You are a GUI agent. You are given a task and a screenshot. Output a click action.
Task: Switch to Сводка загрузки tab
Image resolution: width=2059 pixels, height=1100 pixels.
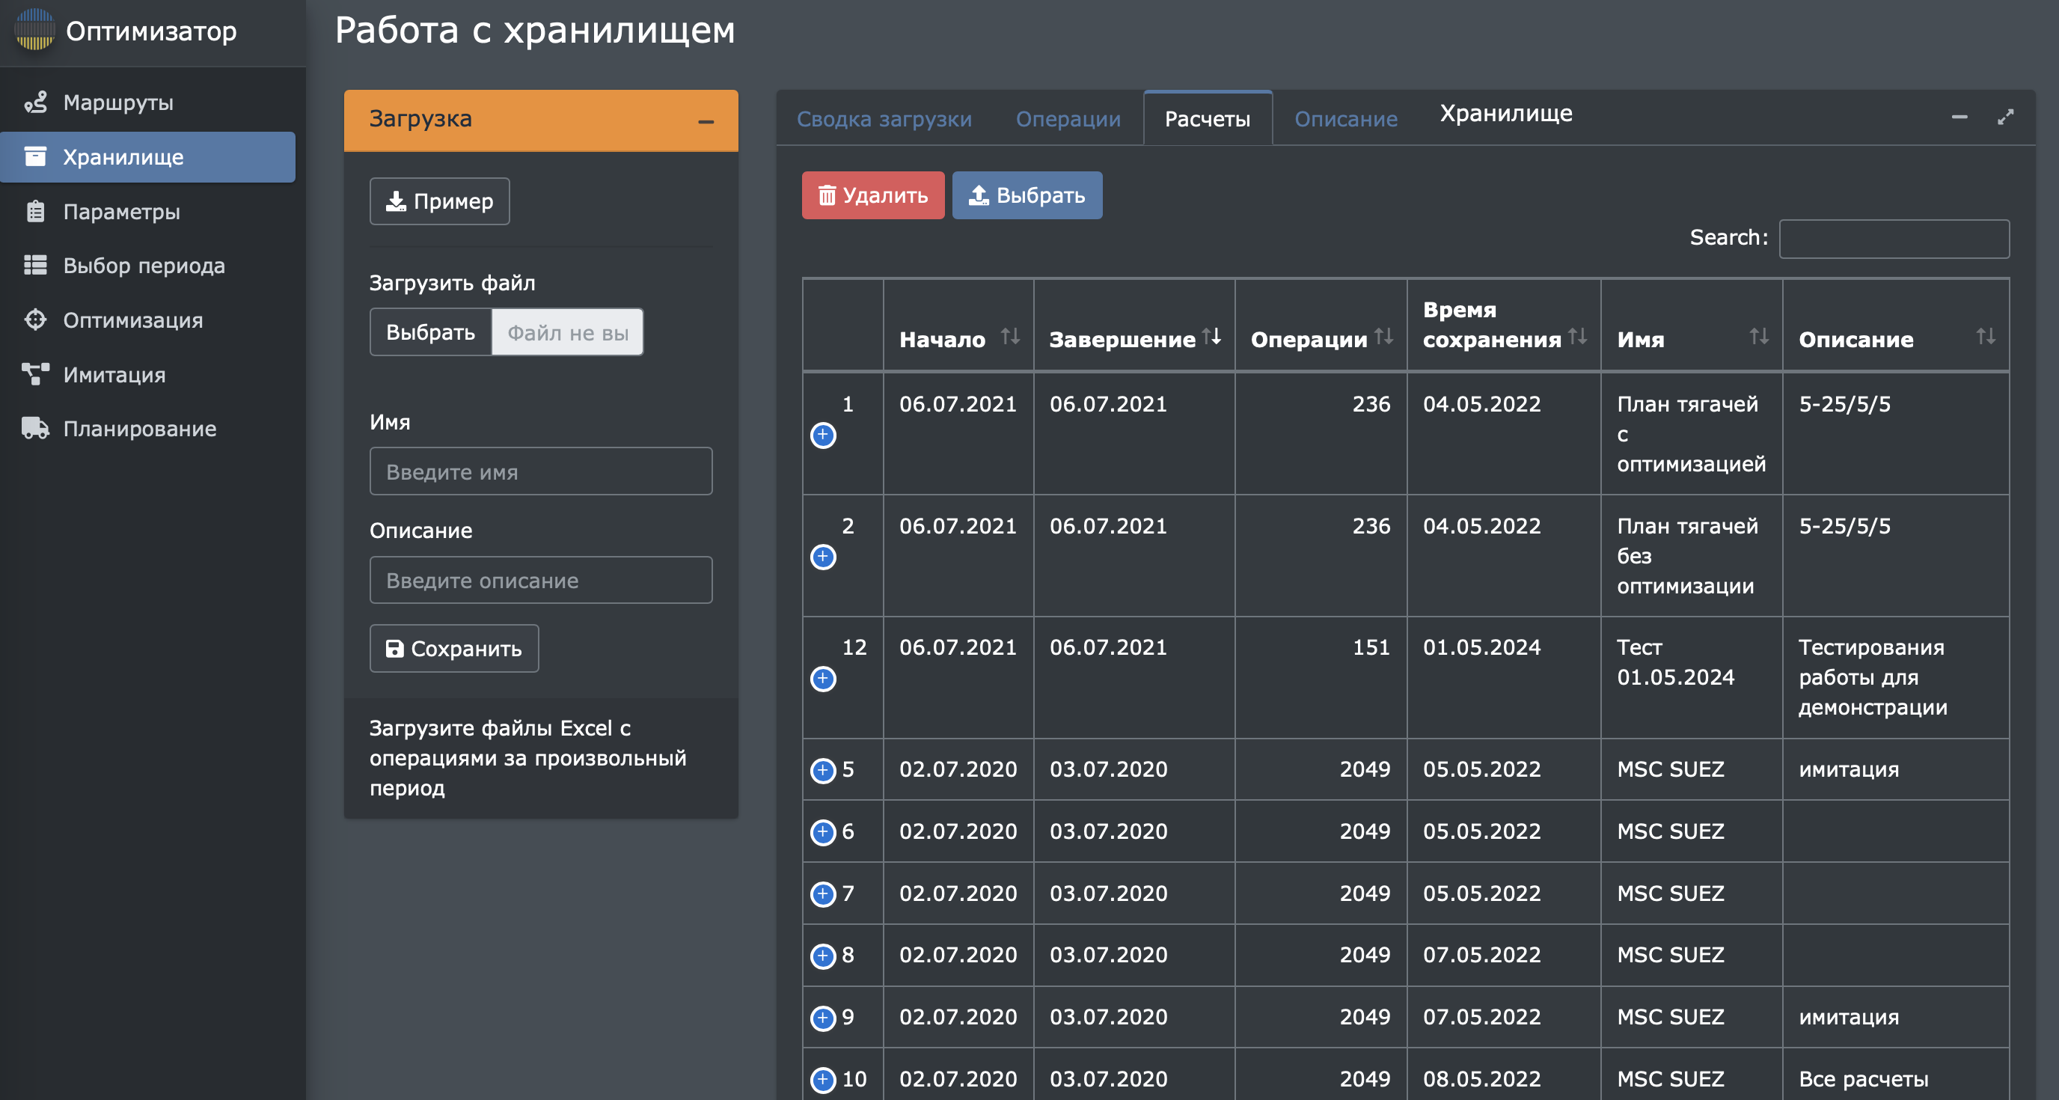pyautogui.click(x=884, y=119)
